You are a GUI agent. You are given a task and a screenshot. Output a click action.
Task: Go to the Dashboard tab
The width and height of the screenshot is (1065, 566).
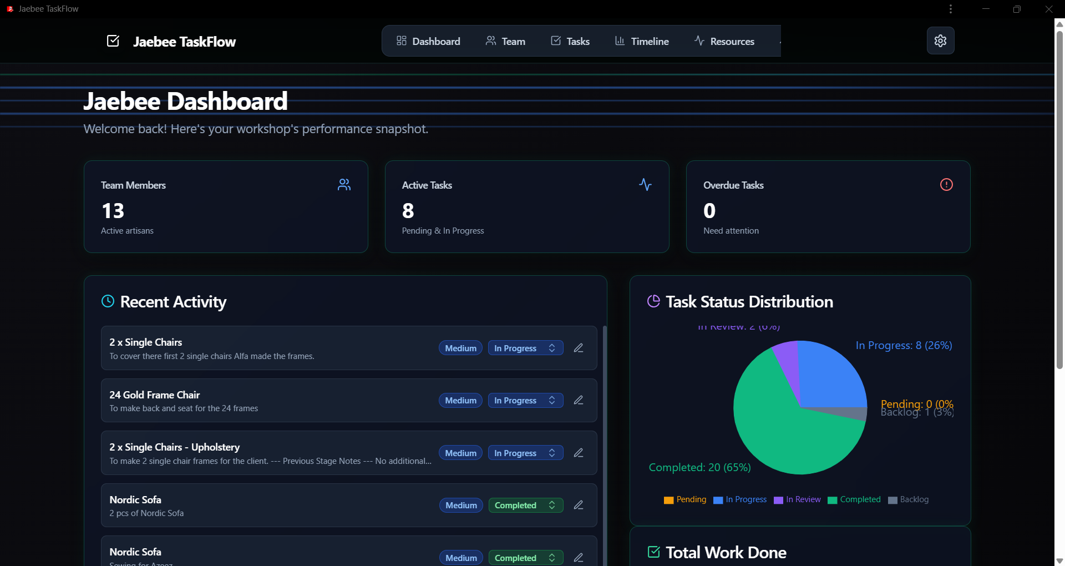point(428,41)
